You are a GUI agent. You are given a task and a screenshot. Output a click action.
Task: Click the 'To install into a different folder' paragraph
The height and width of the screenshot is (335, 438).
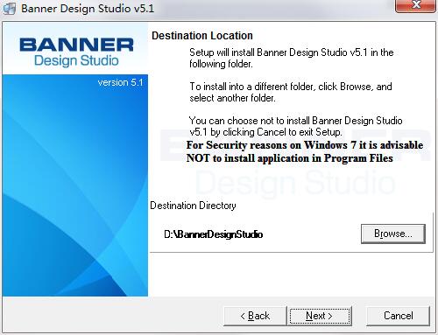coord(291,92)
